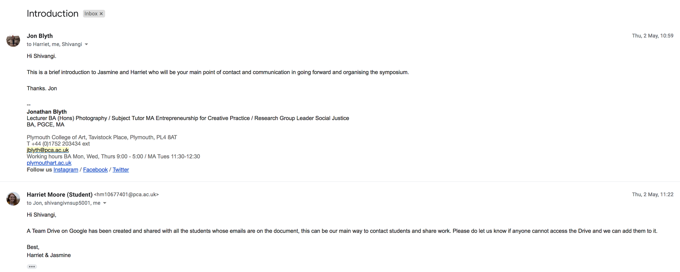Open the plymouthart.ac.uk website link

(x=49, y=163)
